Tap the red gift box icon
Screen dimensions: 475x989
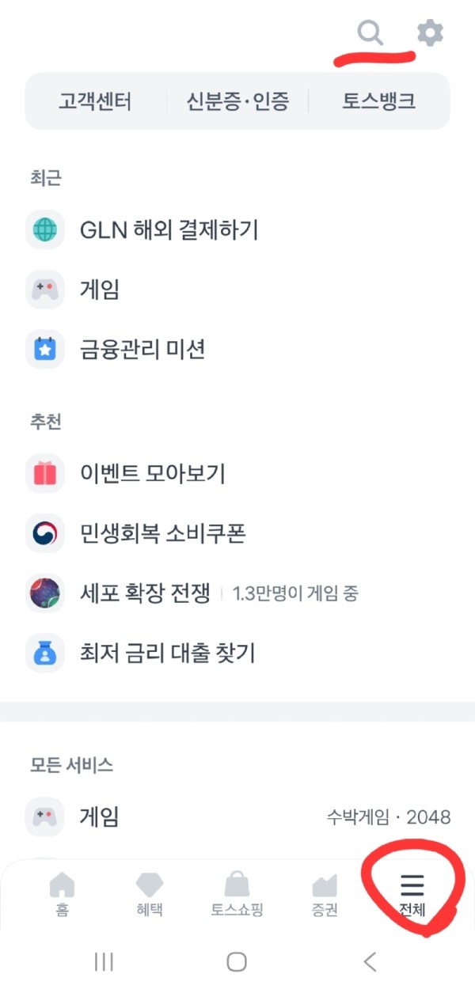click(45, 473)
